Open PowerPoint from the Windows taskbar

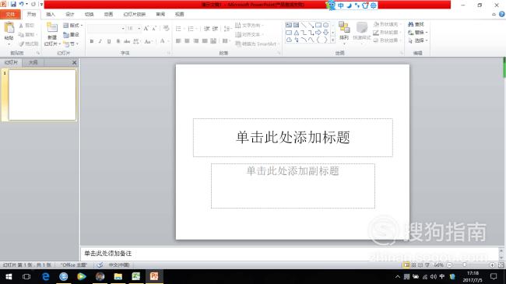point(154,276)
